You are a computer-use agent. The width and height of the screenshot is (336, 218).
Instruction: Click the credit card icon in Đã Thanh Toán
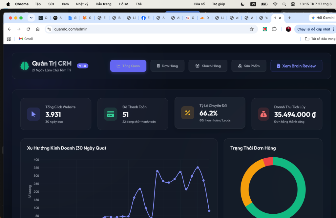coord(111,114)
